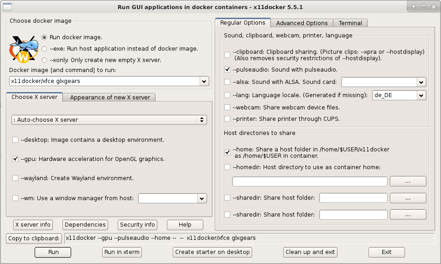Open the Advanced Options tab
Screen dimensions: 441x264
tap(302, 23)
